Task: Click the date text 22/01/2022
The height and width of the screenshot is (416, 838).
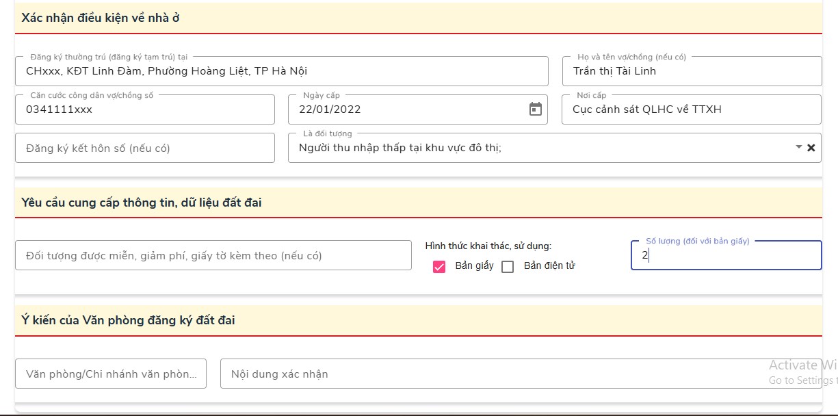Action: tap(330, 109)
